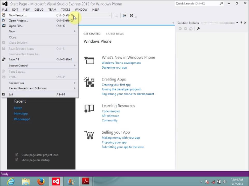Screen dimensions: 249x186
Task: Open recent project NewsApp
Action: tap(21, 114)
